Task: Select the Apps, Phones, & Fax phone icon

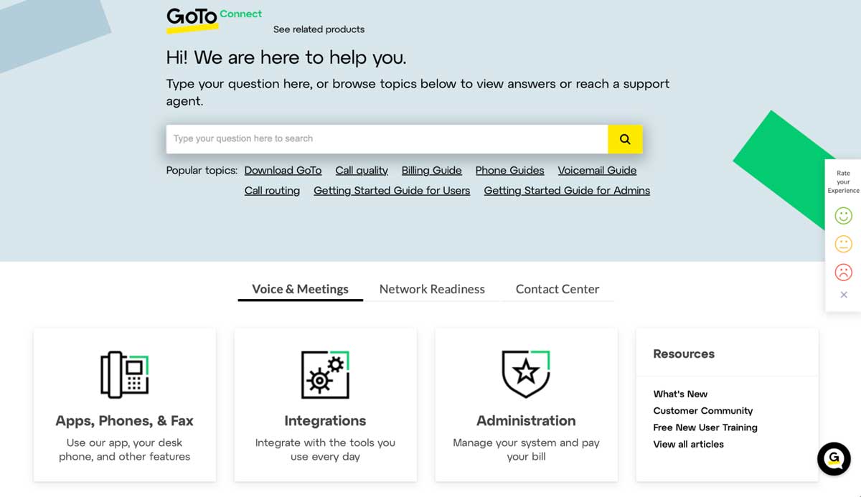Action: click(x=124, y=373)
